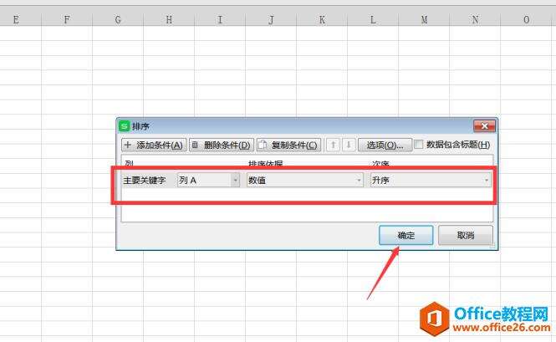Move condition up with the up arrow

tap(333, 145)
